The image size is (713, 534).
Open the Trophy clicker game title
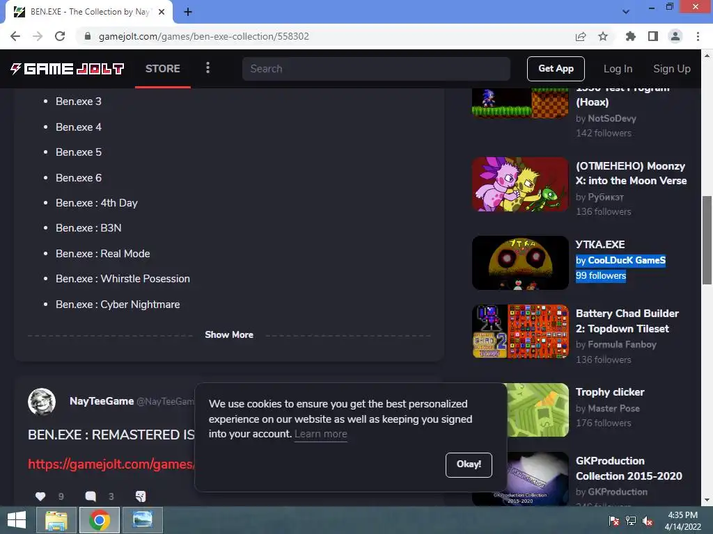[x=610, y=392]
